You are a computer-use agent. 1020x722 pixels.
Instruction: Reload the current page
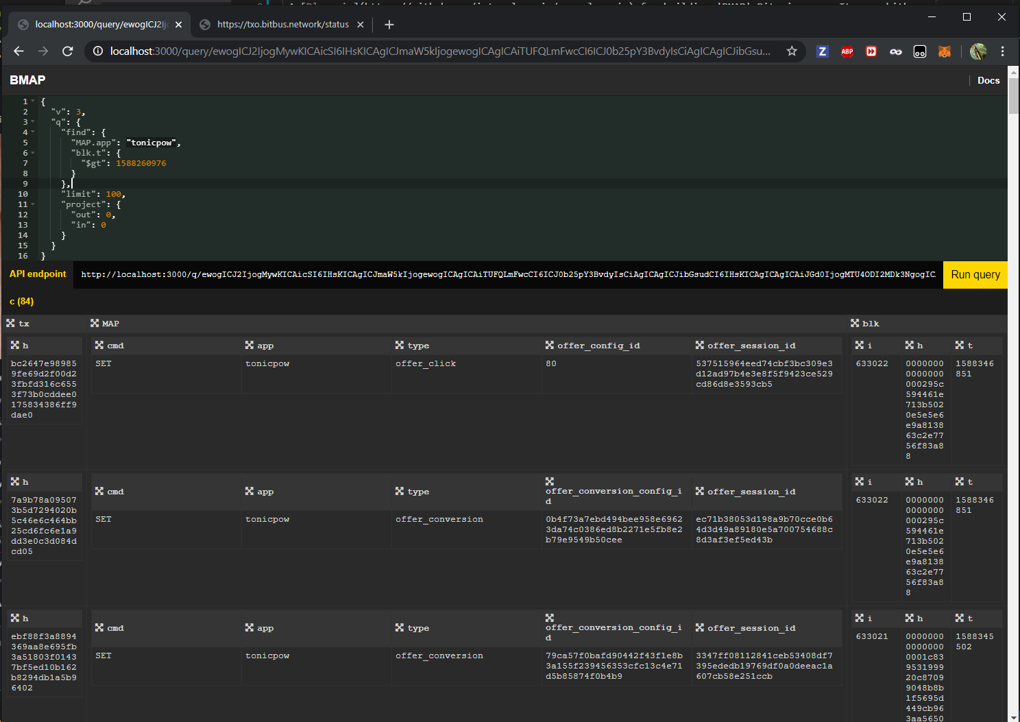pos(68,51)
